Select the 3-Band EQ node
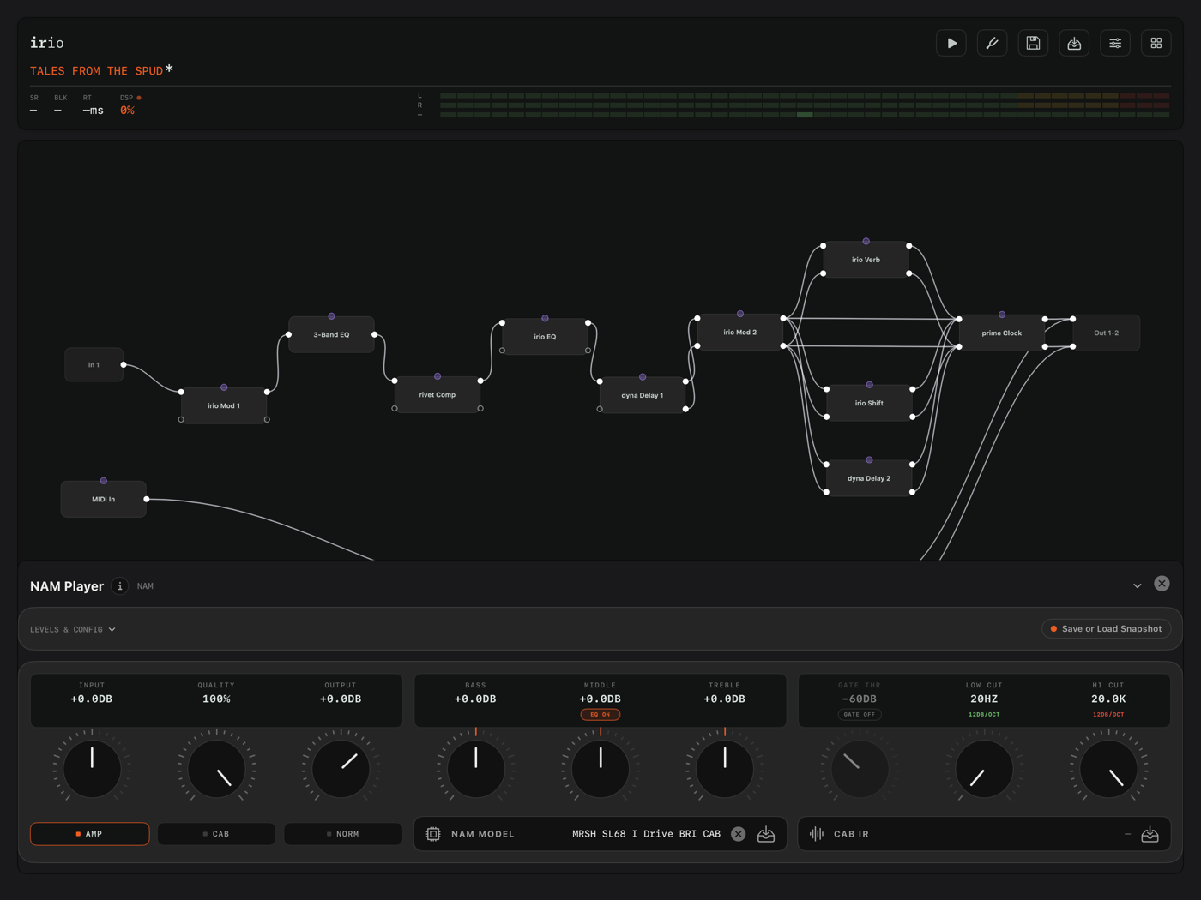The image size is (1201, 900). 331,335
